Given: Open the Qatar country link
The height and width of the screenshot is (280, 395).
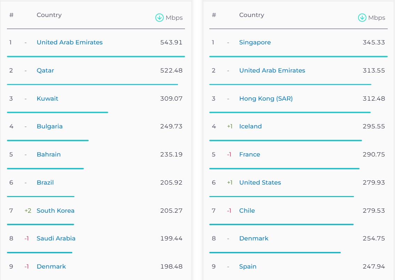Looking at the screenshot, I should coord(45,70).
